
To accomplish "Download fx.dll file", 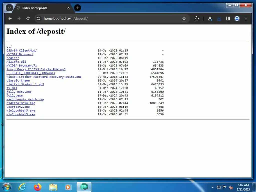I will (12, 88).
